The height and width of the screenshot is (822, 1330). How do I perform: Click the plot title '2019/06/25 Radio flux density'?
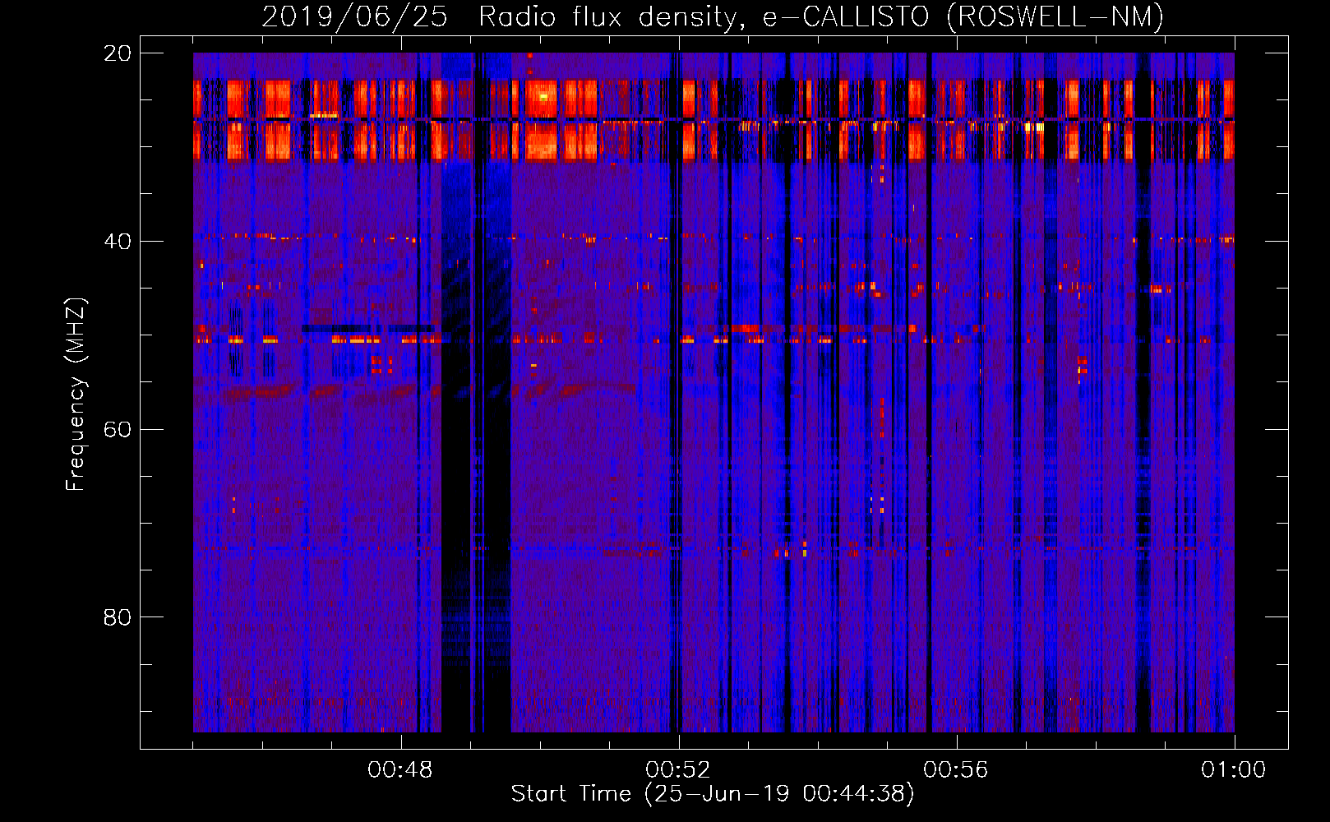click(x=712, y=17)
